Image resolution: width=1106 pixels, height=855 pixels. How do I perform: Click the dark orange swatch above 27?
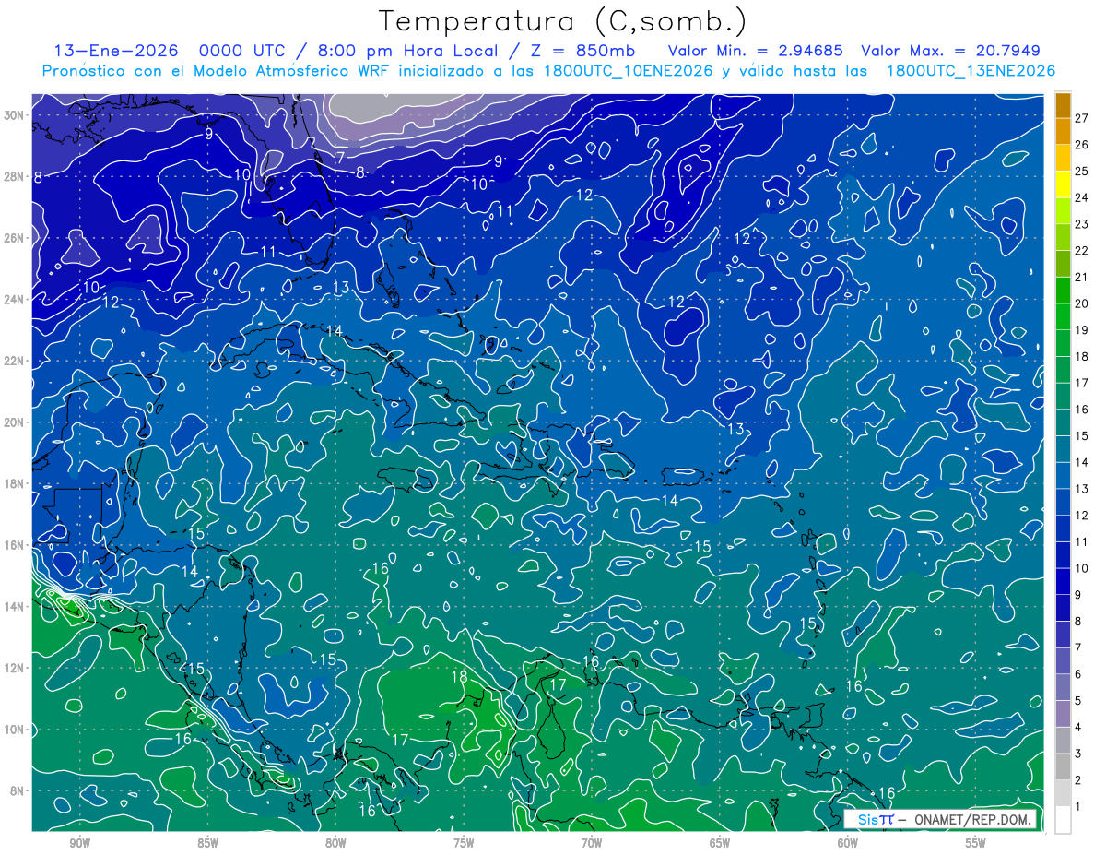(x=1063, y=106)
